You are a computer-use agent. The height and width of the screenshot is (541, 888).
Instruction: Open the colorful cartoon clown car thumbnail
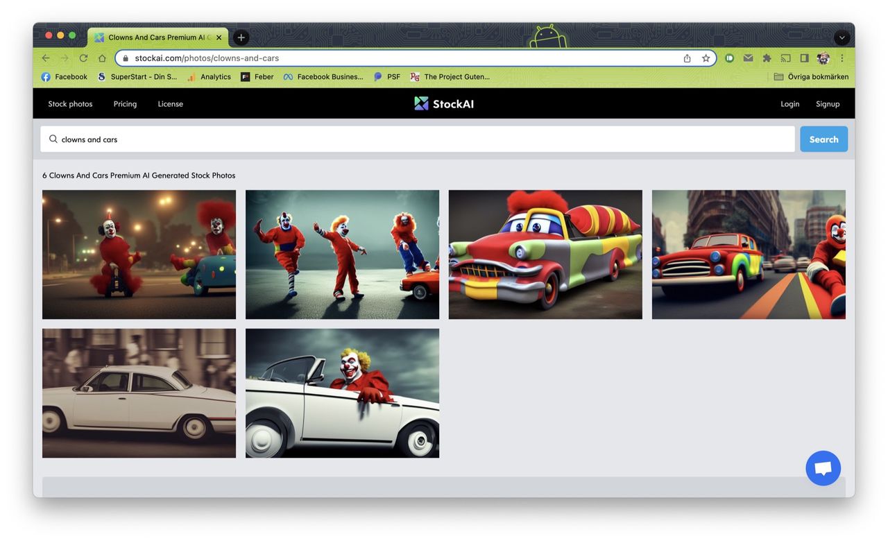click(x=545, y=255)
